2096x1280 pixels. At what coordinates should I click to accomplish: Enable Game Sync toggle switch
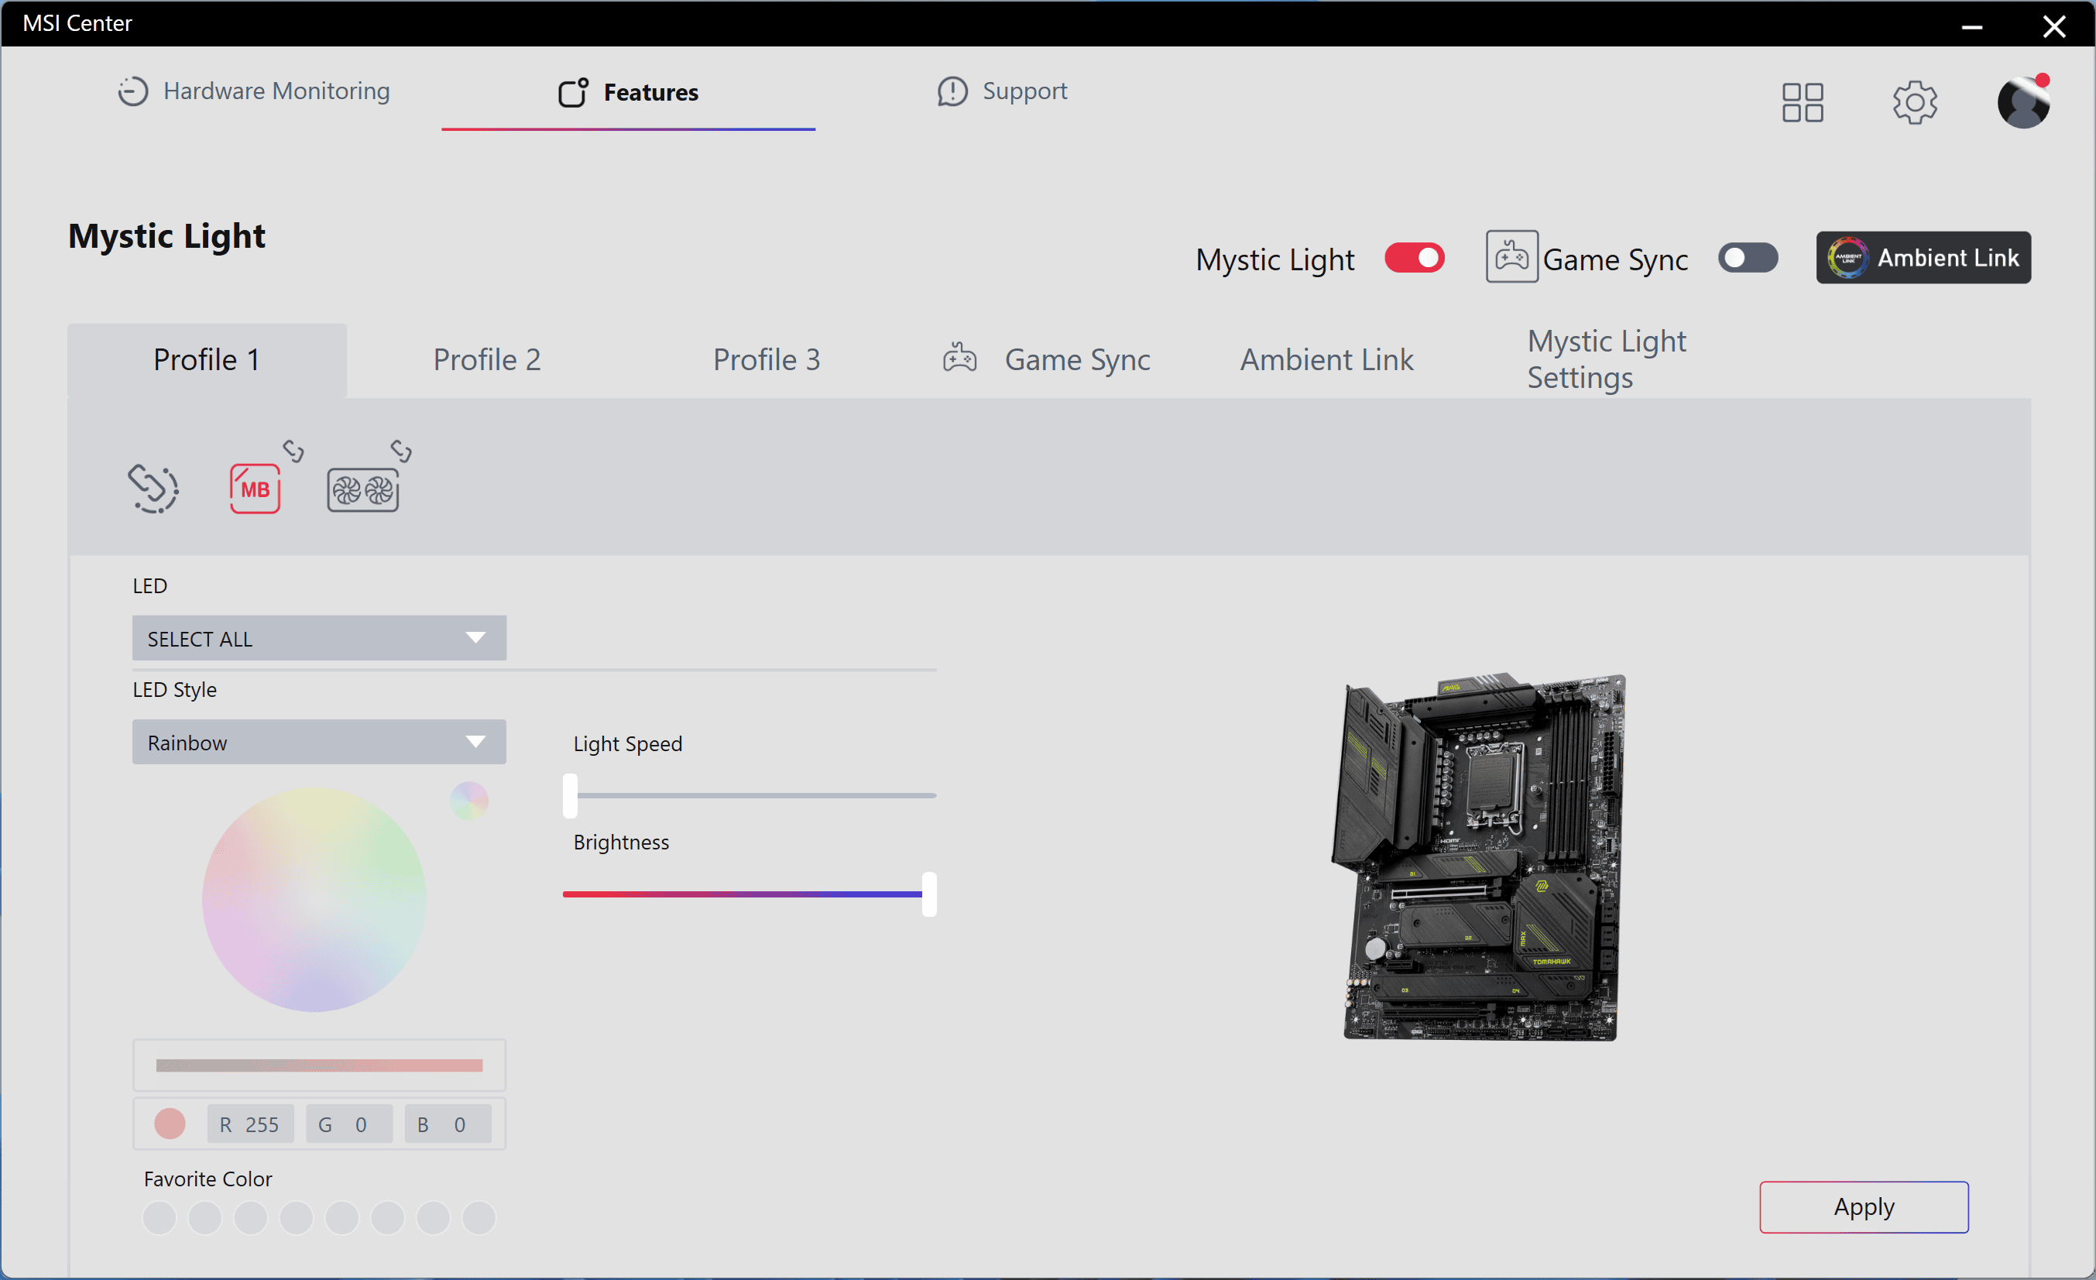(1747, 258)
